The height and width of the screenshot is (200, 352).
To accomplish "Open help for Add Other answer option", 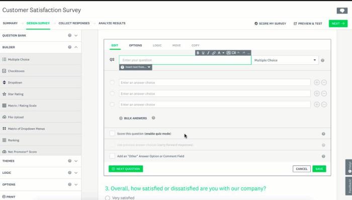I will [323, 156].
